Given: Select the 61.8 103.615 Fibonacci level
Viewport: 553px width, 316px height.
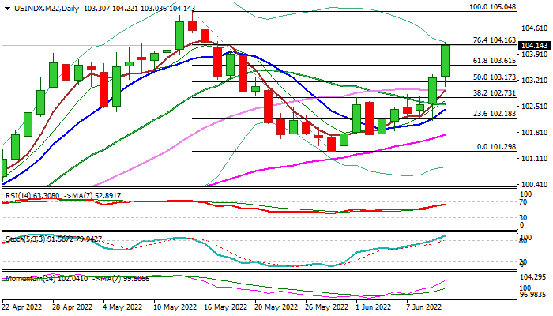Looking at the screenshot, I should (494, 61).
